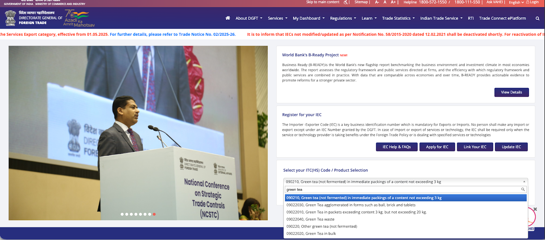Open the Regulations menu

tap(343, 18)
